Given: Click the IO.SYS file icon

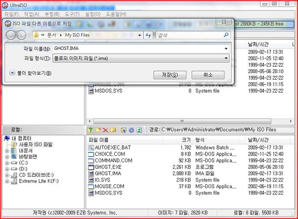Looking at the screenshot, I should (91, 180).
